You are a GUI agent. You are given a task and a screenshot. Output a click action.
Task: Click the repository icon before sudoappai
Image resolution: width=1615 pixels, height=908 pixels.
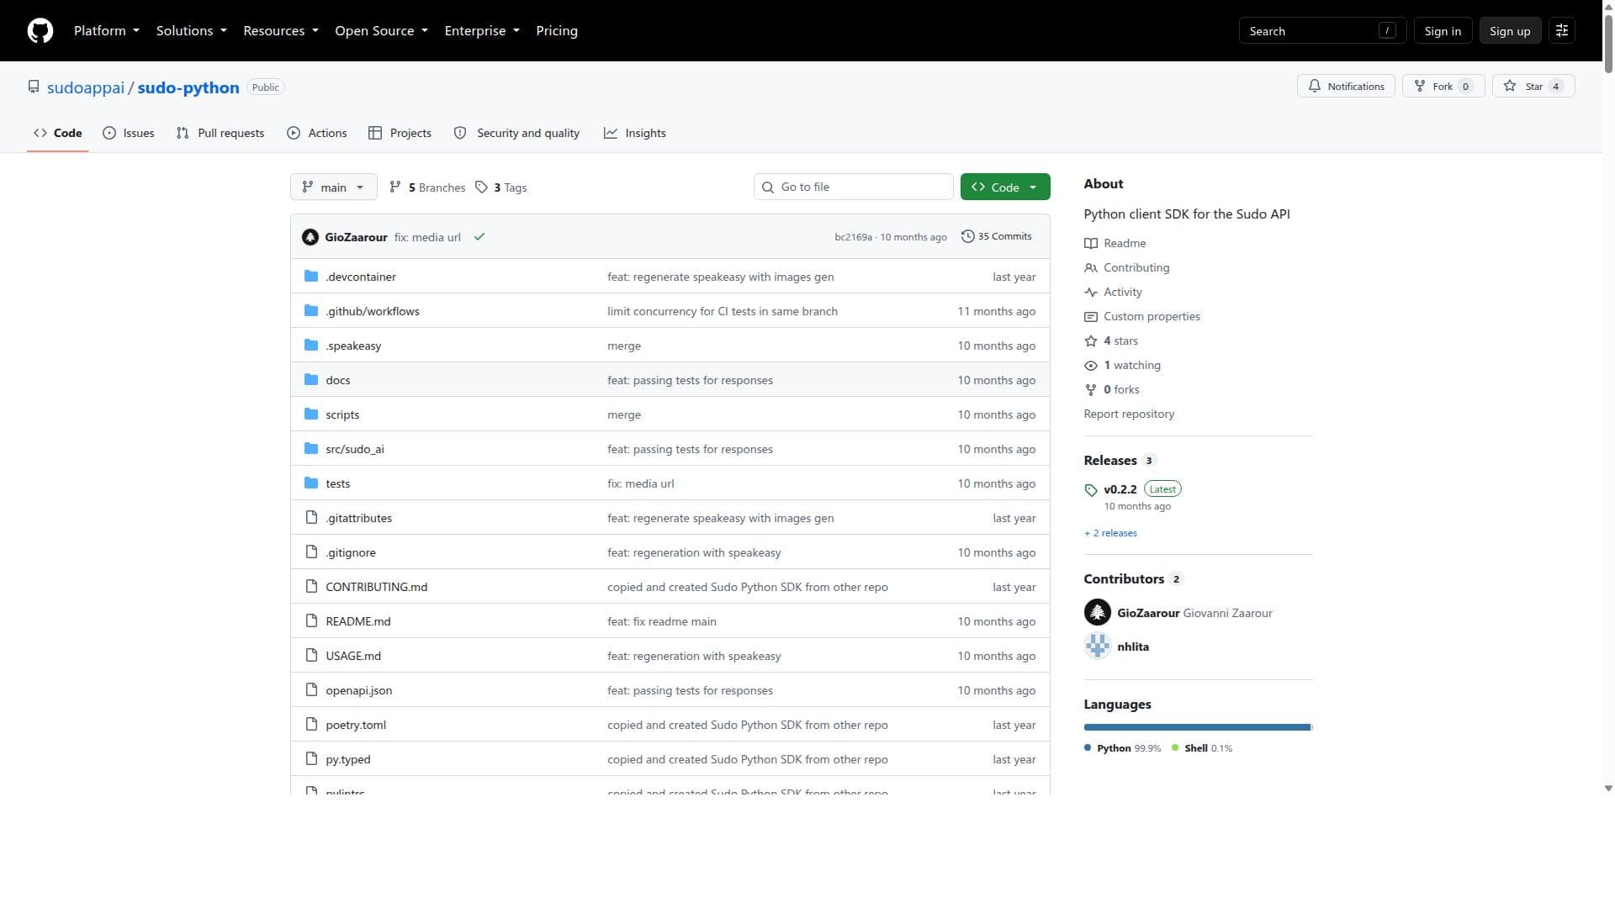(x=34, y=87)
